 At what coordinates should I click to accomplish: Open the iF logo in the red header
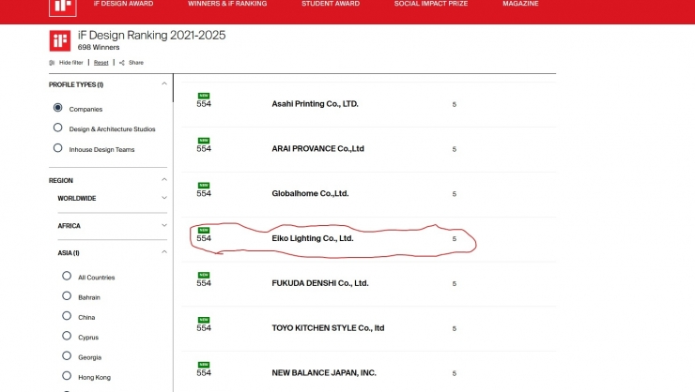click(63, 8)
